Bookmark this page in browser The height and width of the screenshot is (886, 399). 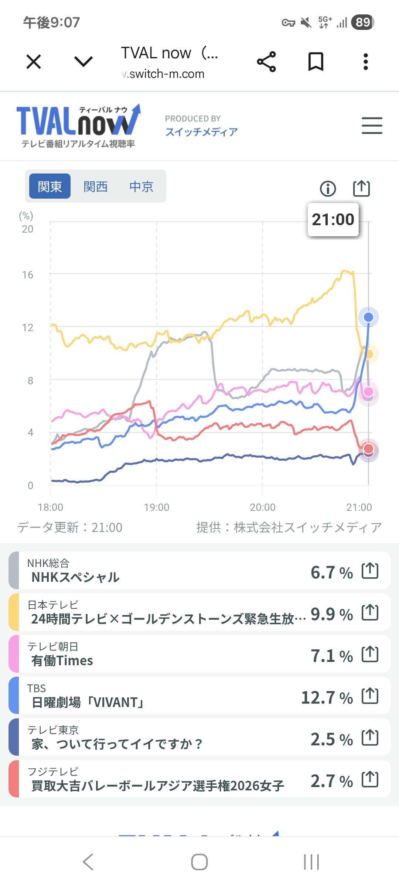(316, 62)
